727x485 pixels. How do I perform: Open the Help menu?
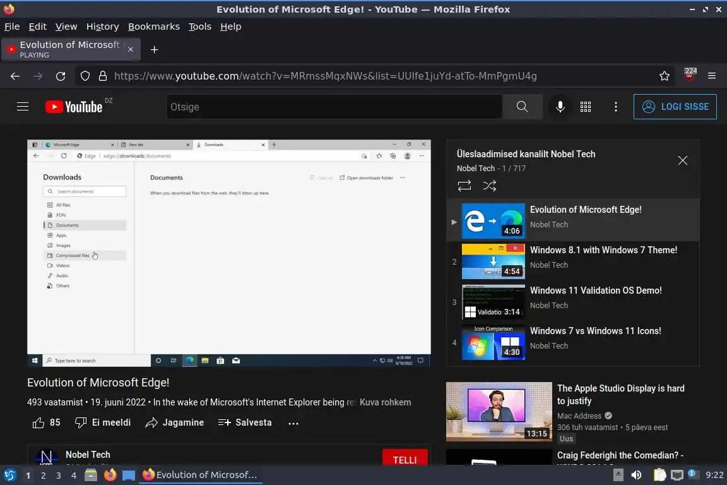[x=230, y=27]
